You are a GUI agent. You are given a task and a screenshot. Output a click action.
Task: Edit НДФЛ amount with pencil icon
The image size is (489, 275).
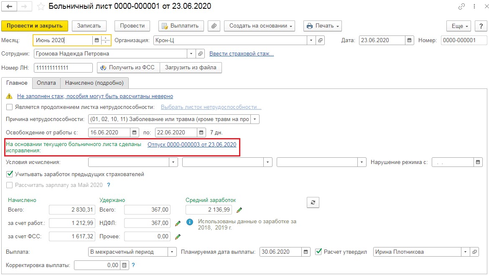[178, 223]
